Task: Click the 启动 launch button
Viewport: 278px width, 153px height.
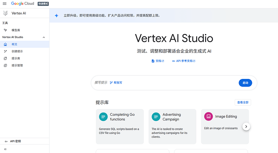Action: tap(245, 83)
